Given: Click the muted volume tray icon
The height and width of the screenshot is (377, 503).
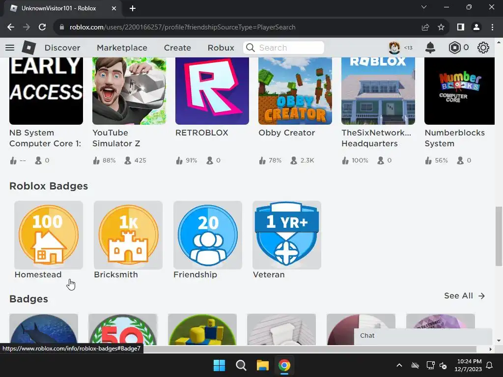Looking at the screenshot, I should tap(444, 365).
